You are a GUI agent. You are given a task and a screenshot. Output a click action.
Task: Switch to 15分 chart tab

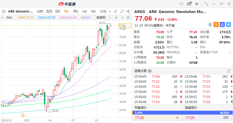(x=103, y=11)
